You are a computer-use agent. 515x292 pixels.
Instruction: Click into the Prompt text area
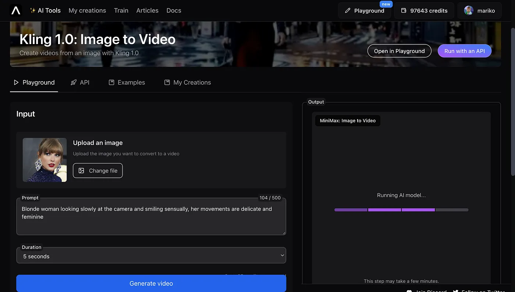[151, 217]
